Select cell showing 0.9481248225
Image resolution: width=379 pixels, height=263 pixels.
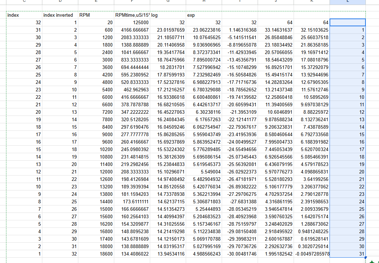click(312, 232)
